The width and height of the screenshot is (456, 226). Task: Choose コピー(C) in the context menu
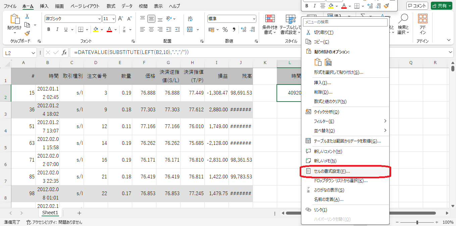point(345,42)
